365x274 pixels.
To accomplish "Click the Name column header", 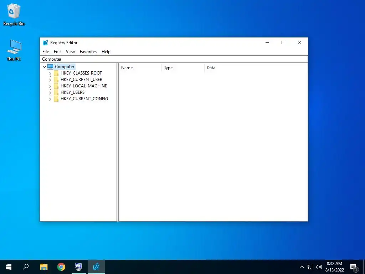I will (x=140, y=68).
